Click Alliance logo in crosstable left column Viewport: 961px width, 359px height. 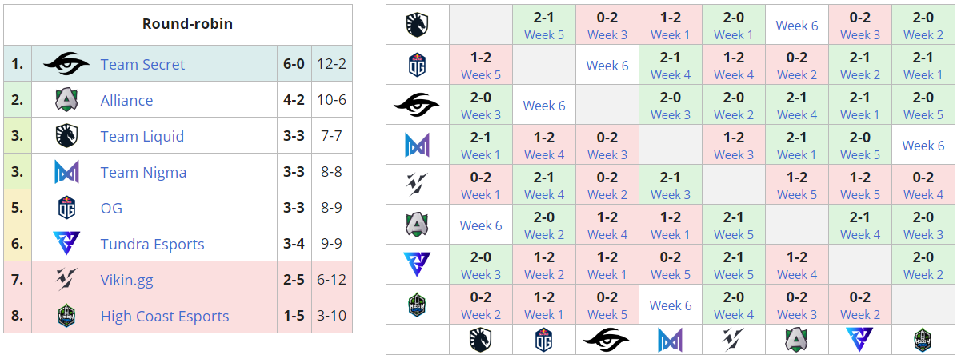point(417,225)
